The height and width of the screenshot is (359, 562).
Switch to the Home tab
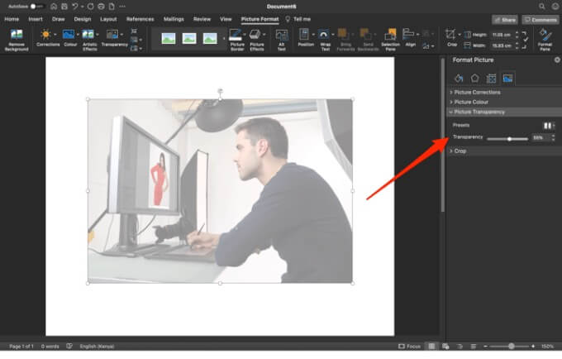[12, 19]
